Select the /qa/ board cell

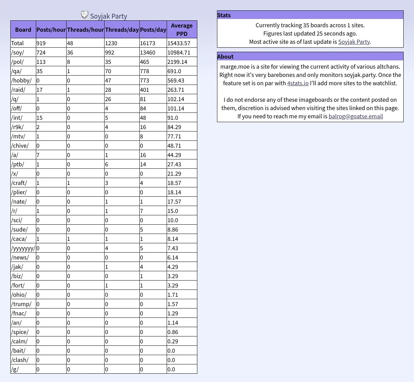(x=23, y=71)
